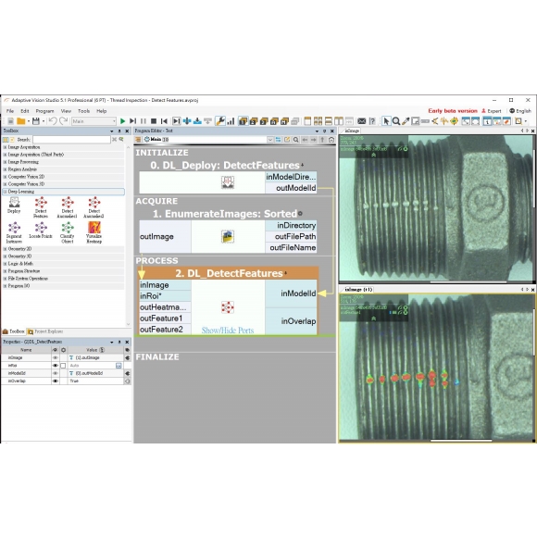The image size is (537, 537).
Task: Click the EnumerateImages filter icon in editor
Action: [x=228, y=236]
